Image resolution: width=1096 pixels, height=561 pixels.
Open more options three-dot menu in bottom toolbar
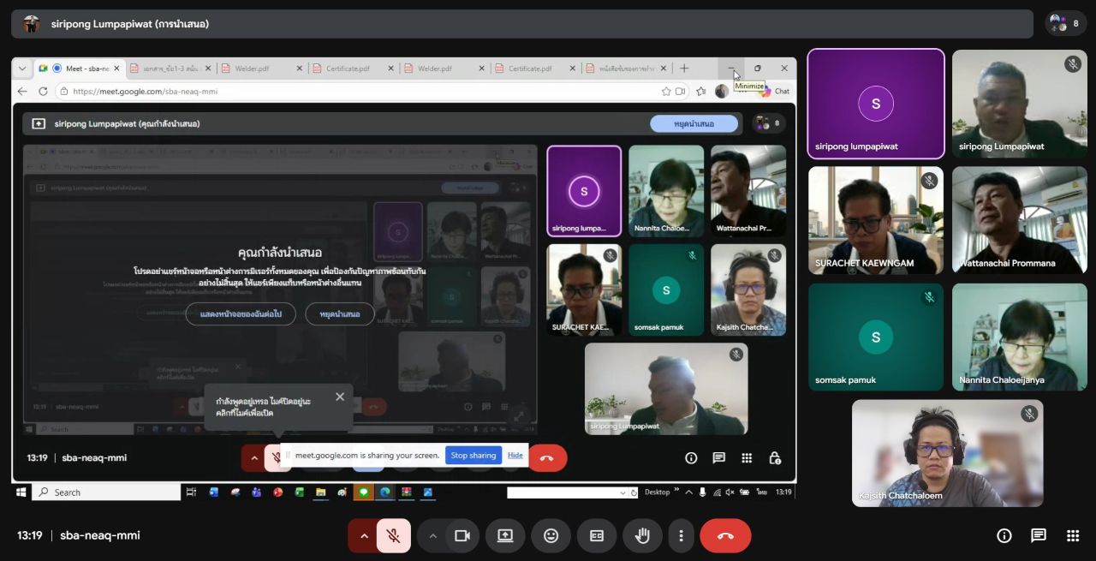pyautogui.click(x=681, y=536)
